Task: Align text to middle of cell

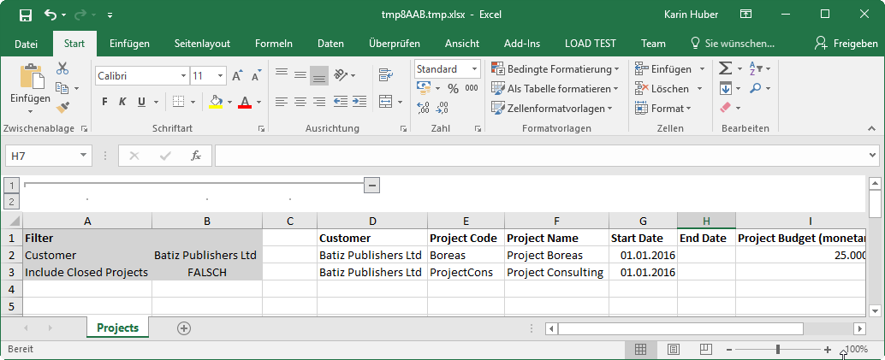Action: point(300,74)
